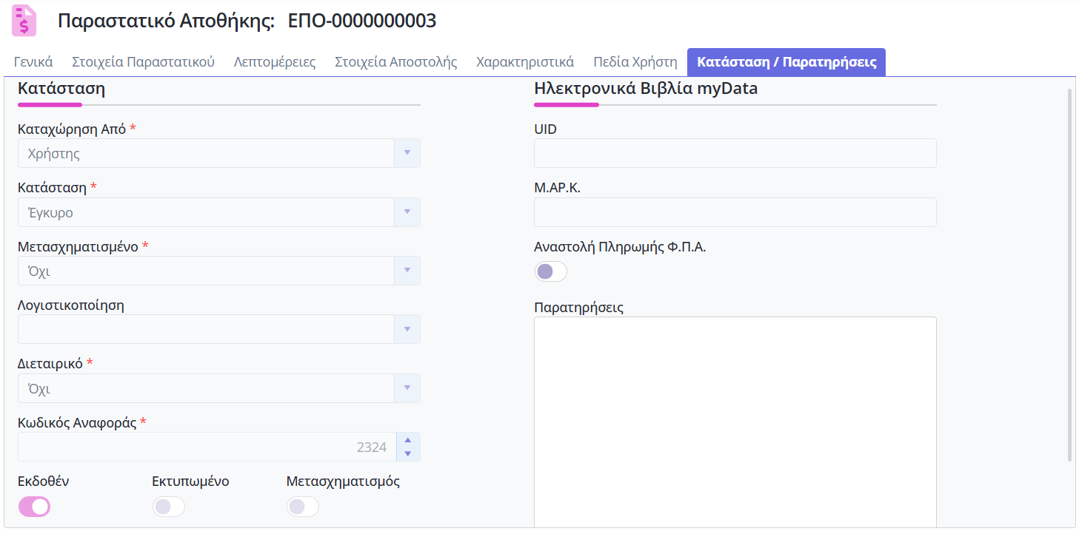Screen dimensions: 1079x534
Task: Toggle Αναστολή Πληρωμής Φ.Π.Α. switch
Action: pyautogui.click(x=550, y=271)
